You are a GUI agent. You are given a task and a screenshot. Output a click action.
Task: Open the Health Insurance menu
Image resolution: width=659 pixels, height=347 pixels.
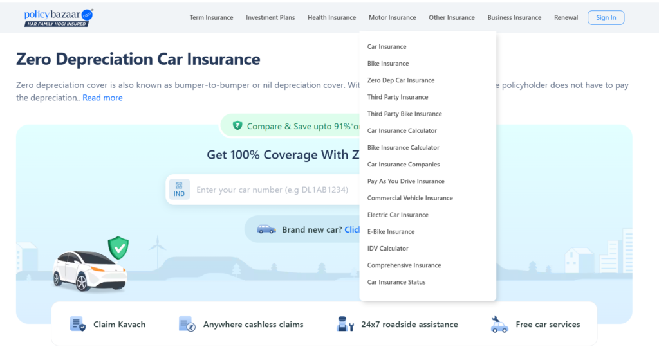(331, 17)
